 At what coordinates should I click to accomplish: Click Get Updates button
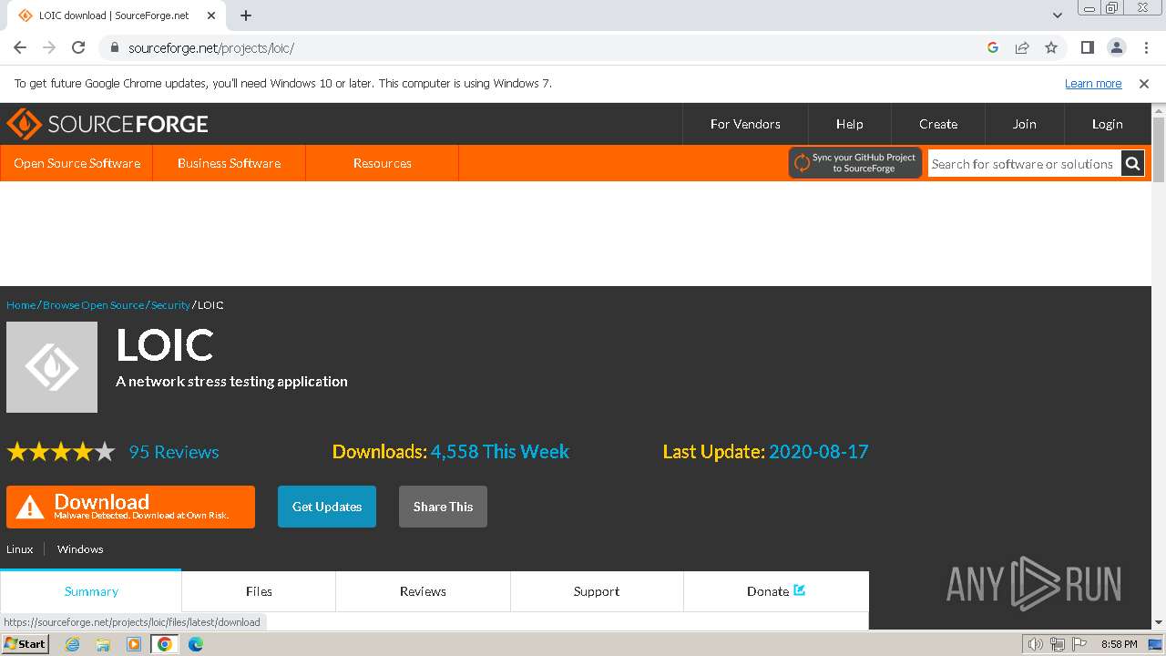(x=327, y=507)
